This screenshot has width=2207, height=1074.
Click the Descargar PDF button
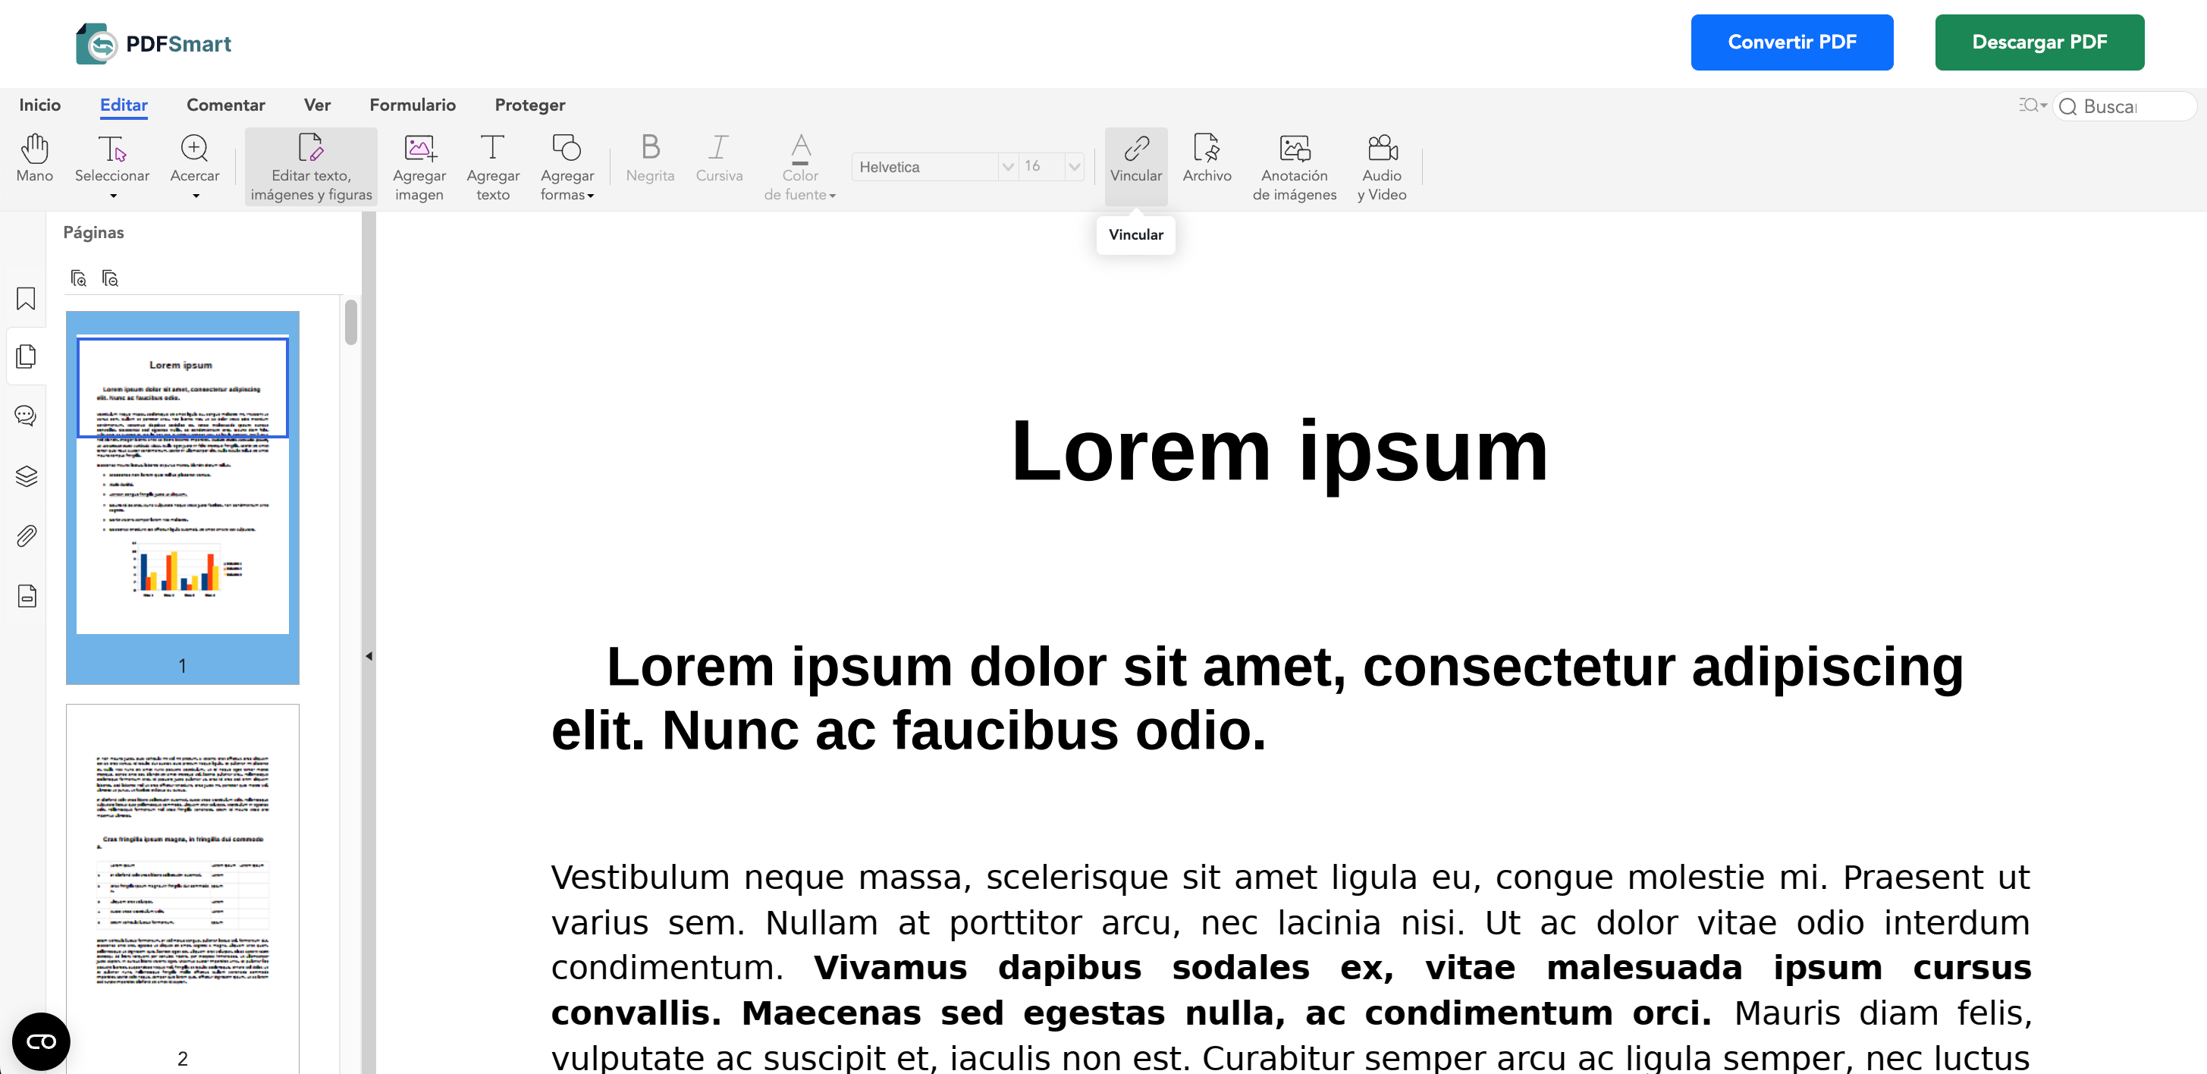pos(2039,42)
